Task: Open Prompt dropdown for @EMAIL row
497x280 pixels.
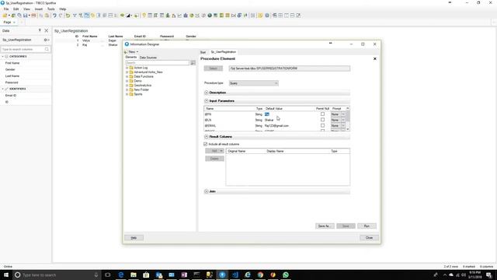Action: pos(343,126)
